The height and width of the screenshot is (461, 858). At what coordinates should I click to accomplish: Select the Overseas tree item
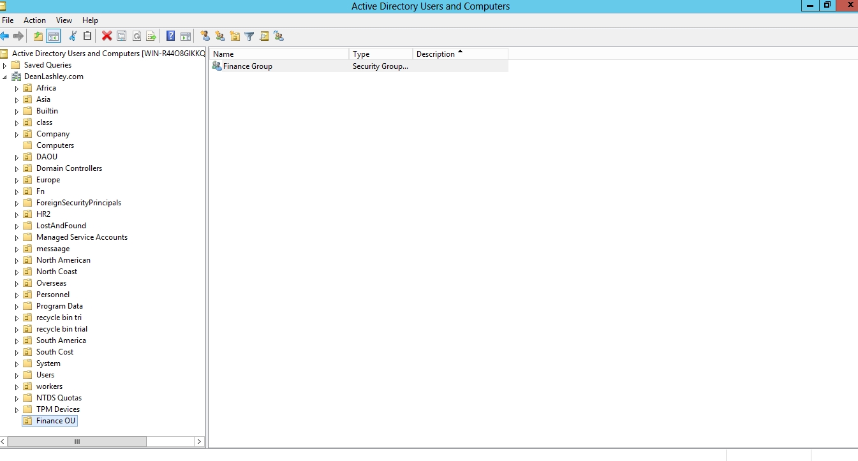tap(51, 283)
